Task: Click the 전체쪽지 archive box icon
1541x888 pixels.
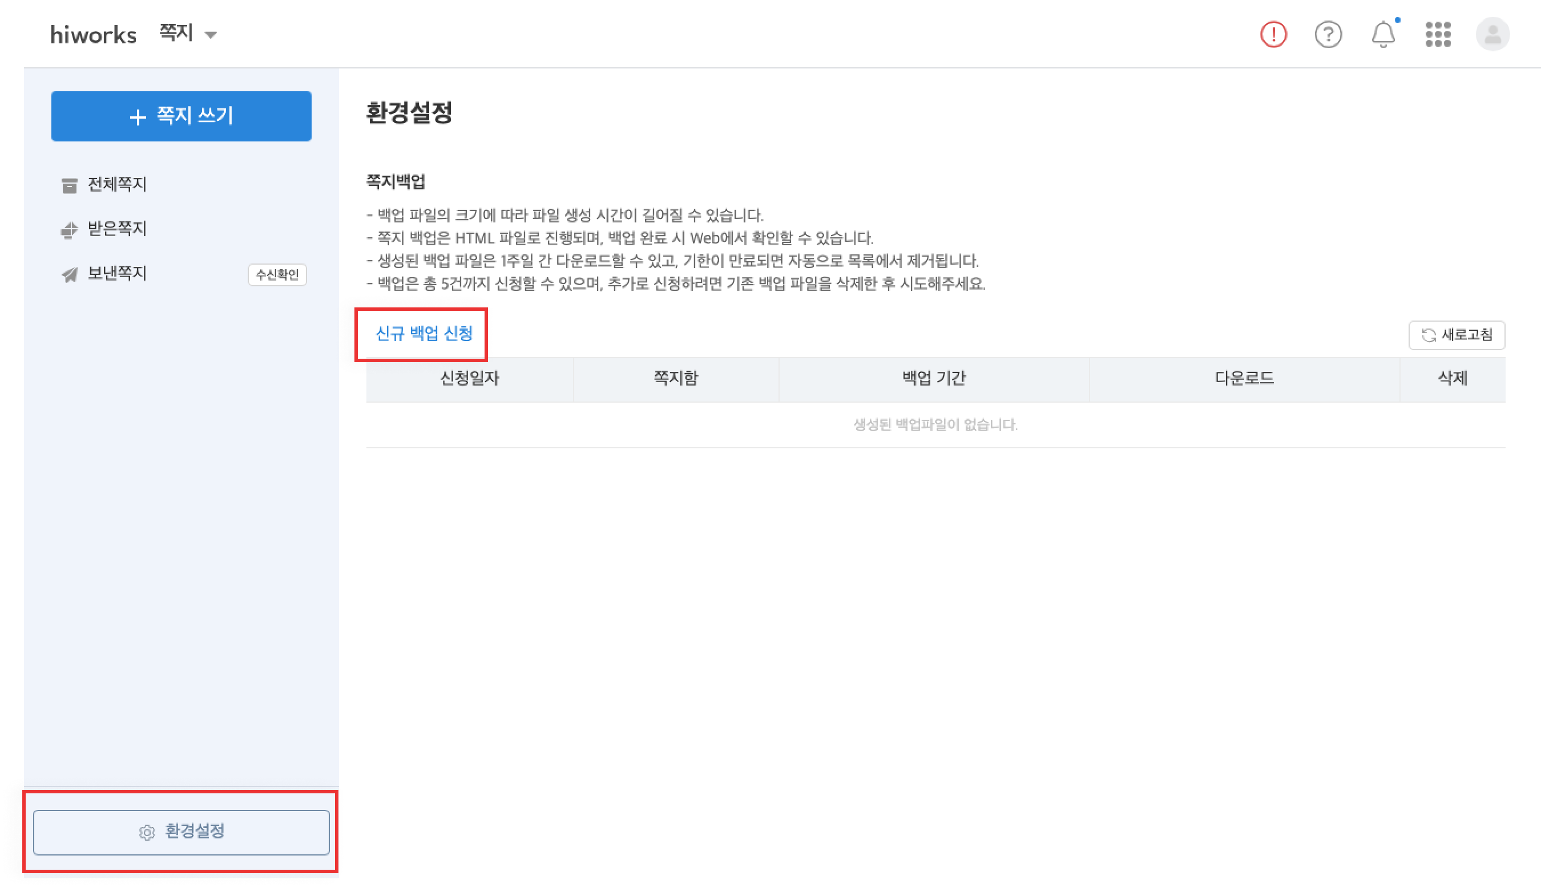Action: point(70,185)
